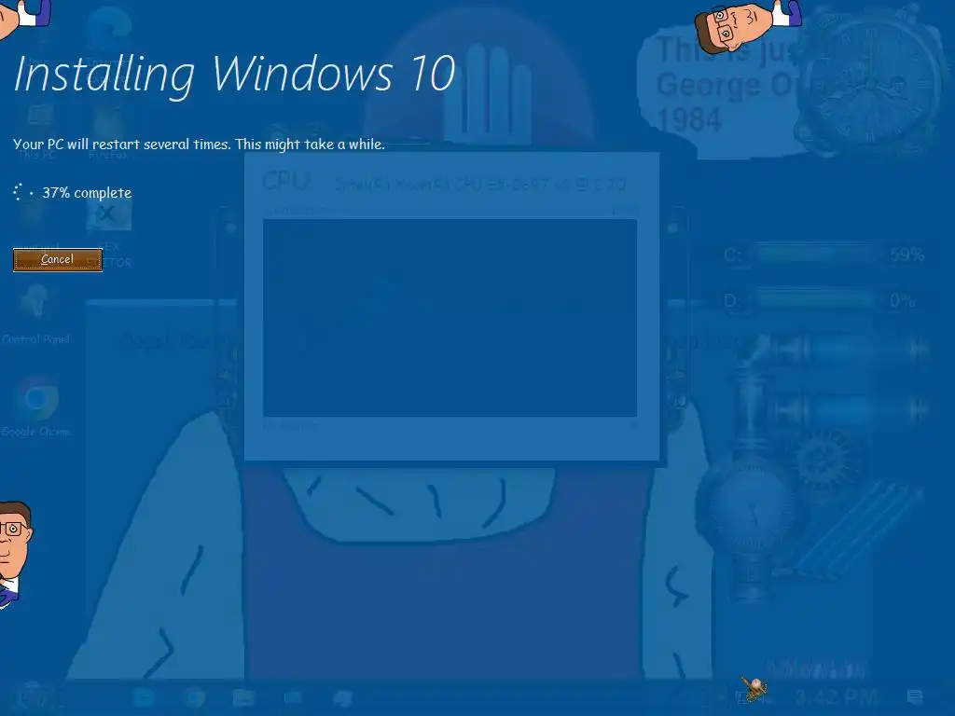Open the notification center icon in taskbar
Image resolution: width=955 pixels, height=716 pixels.
914,696
